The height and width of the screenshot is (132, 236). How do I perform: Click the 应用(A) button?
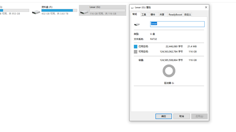[199, 116]
